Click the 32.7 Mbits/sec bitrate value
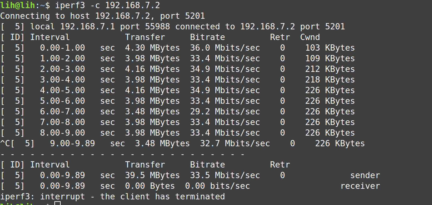432x205 pixels. 235,143
